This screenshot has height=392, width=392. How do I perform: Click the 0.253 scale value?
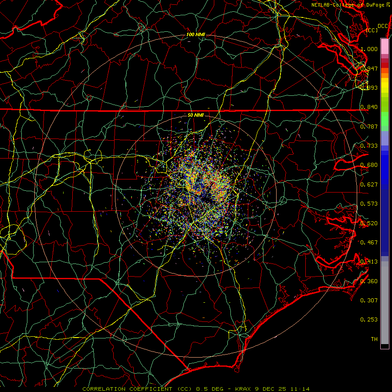click(369, 320)
